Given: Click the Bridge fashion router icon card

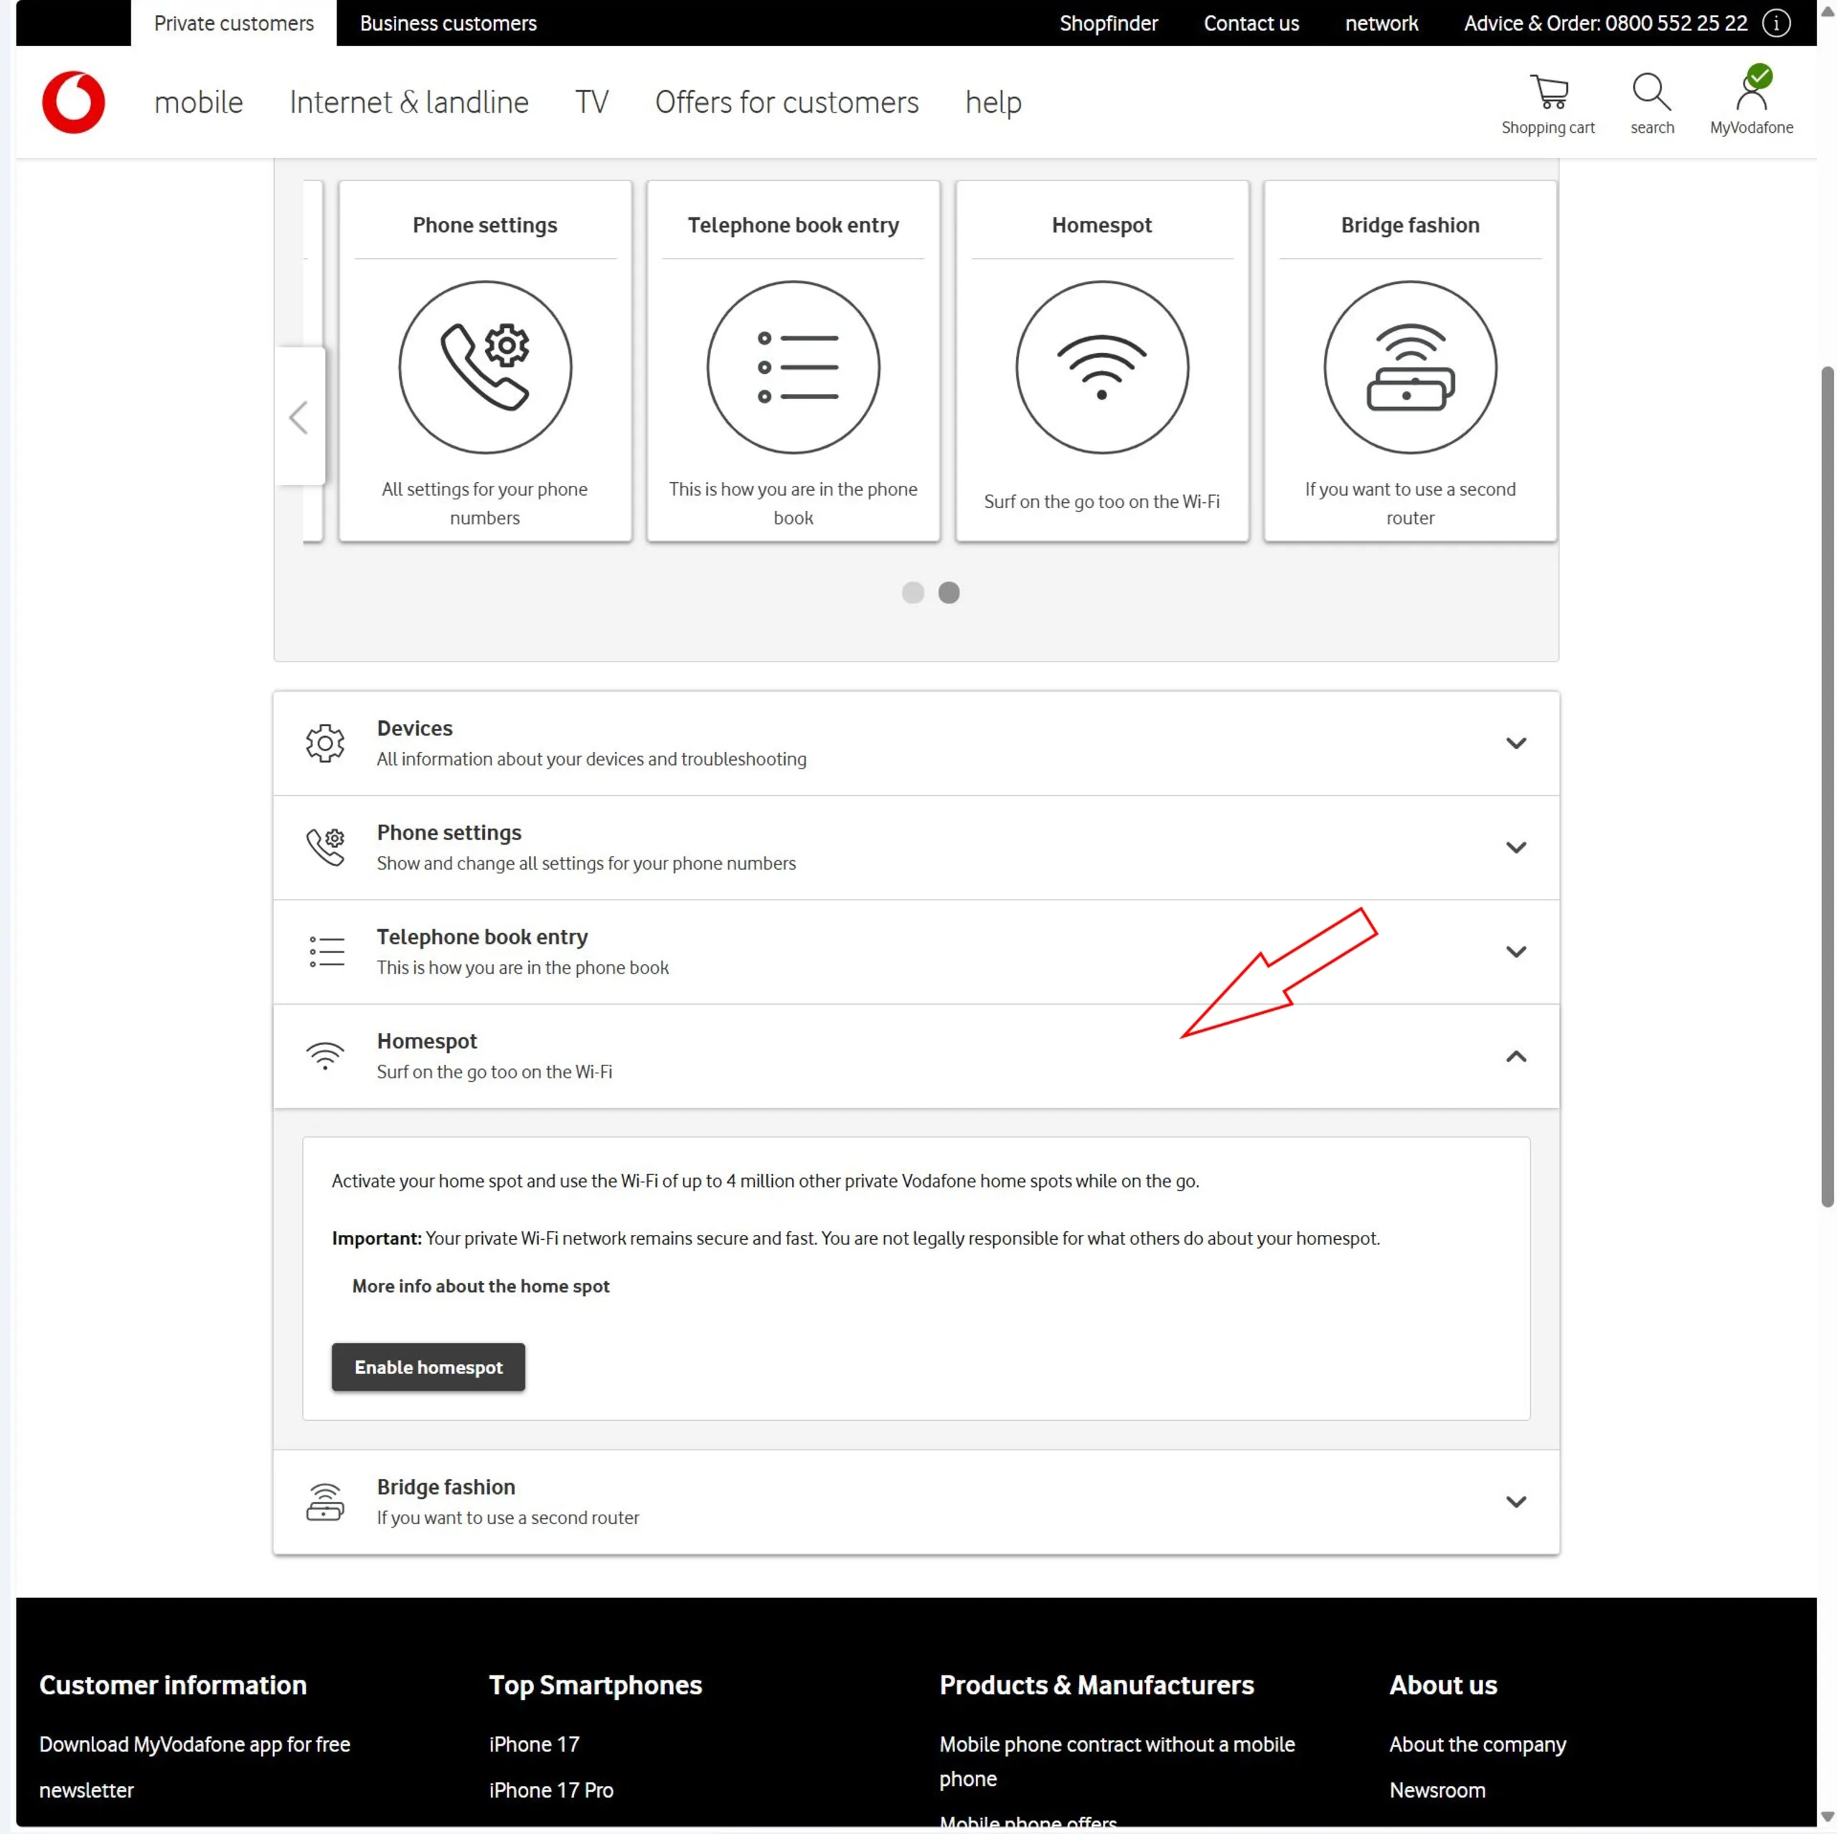Looking at the screenshot, I should coord(1409,367).
